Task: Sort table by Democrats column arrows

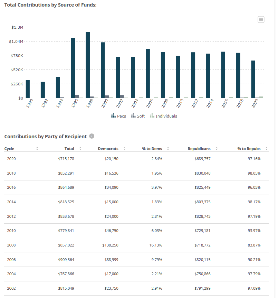Action: coord(125,149)
